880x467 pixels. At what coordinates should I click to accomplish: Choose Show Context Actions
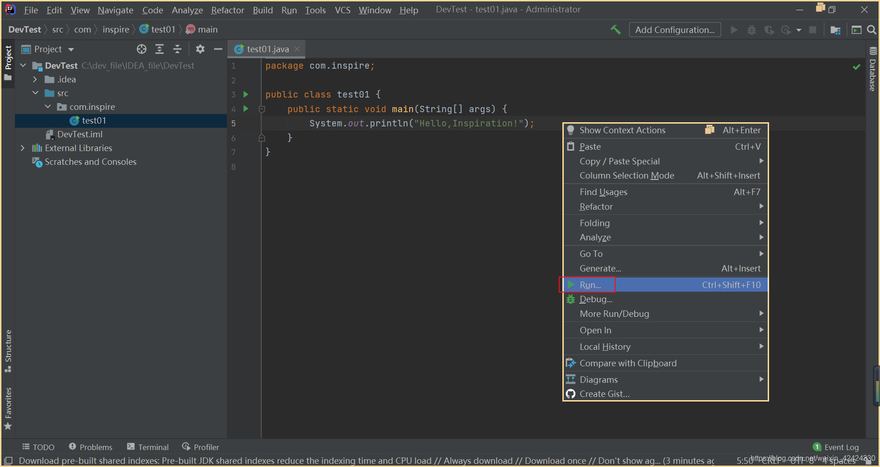pyautogui.click(x=665, y=130)
